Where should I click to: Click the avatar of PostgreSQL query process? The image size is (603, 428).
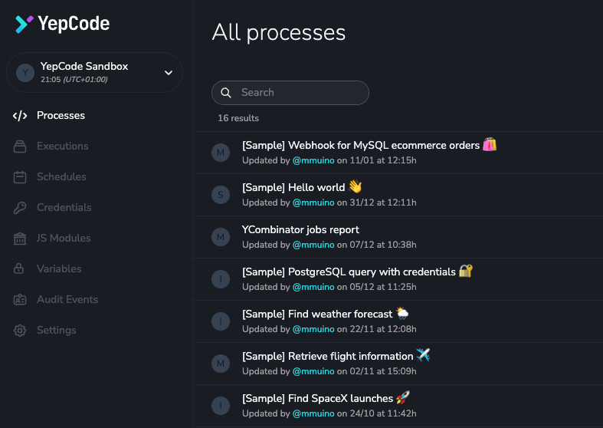[221, 279]
